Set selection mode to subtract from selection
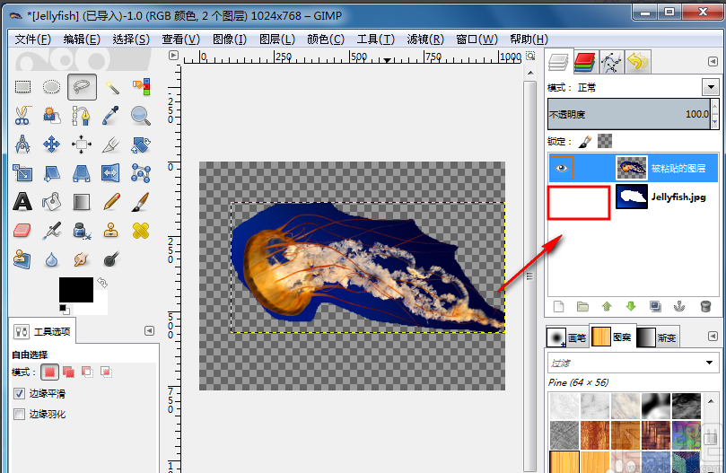Image resolution: width=726 pixels, height=473 pixels. click(x=87, y=372)
